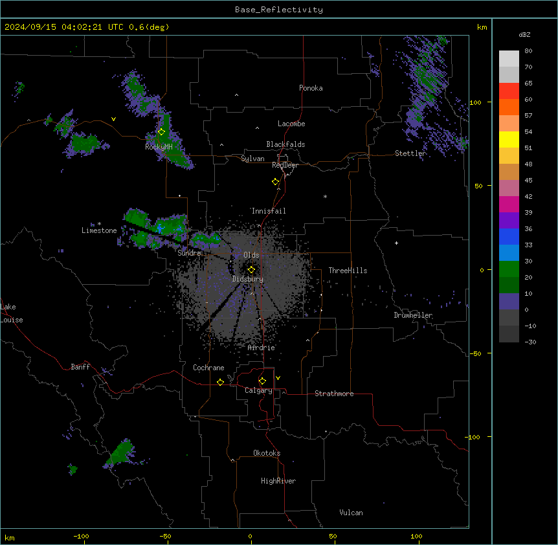Viewport: 558px width, 545px height.
Task: Click the Okotoks town label
Action: [267, 453]
